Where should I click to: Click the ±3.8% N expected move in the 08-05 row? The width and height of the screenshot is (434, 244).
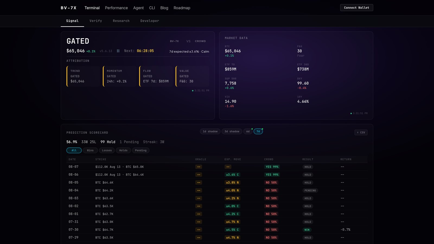click(232, 182)
